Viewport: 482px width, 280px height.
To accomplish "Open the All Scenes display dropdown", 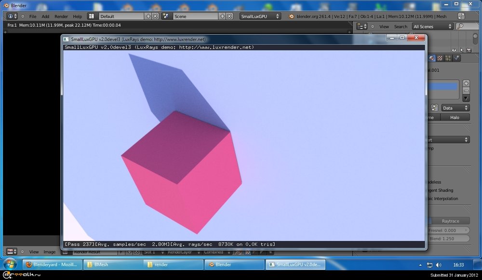I will [x=432, y=26].
